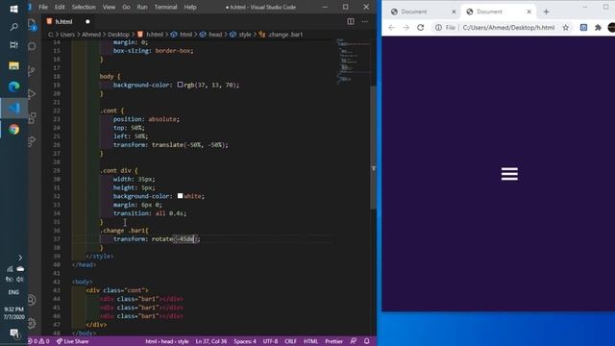Click the blue extension icon in browser toolbar

[583, 28]
